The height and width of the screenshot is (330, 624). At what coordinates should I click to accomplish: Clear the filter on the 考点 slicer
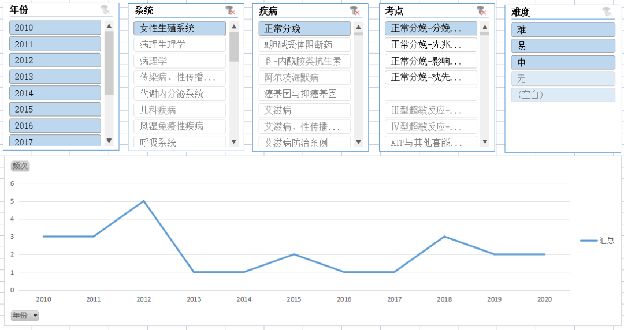pos(481,10)
